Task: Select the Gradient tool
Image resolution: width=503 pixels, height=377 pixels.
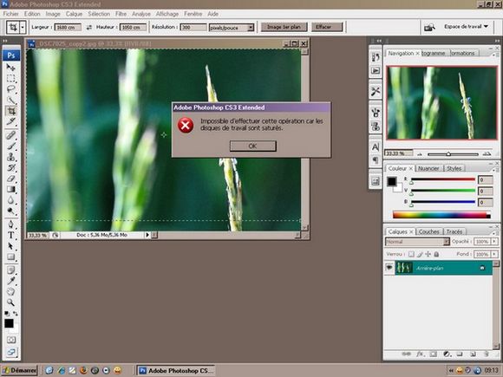Action: pos(10,190)
